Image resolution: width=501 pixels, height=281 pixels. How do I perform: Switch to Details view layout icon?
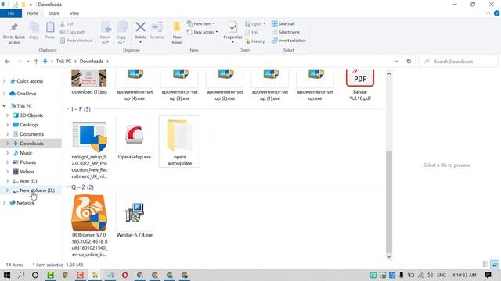pyautogui.click(x=485, y=265)
